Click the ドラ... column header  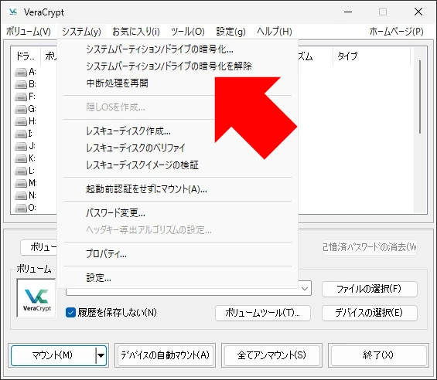(26, 56)
